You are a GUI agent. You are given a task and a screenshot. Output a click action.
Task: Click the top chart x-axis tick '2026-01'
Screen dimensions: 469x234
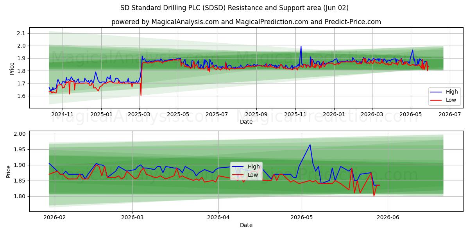click(x=334, y=114)
